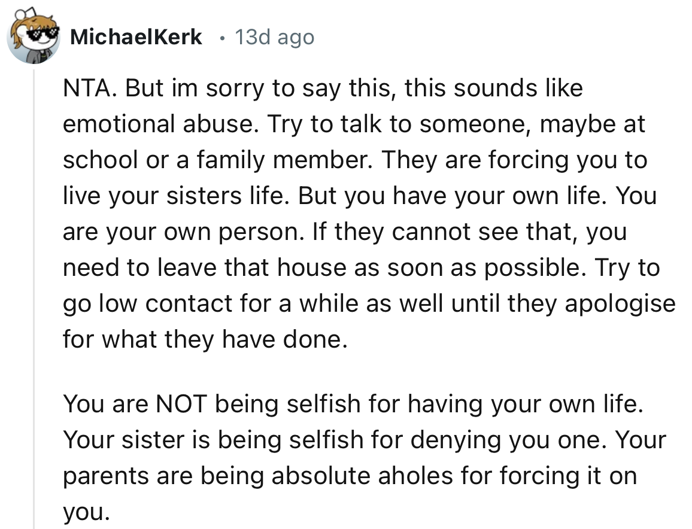Click the dot separator before the timestamp

coord(222,38)
